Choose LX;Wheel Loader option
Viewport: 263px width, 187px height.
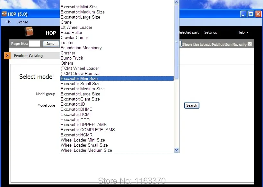pyautogui.click(x=117, y=28)
